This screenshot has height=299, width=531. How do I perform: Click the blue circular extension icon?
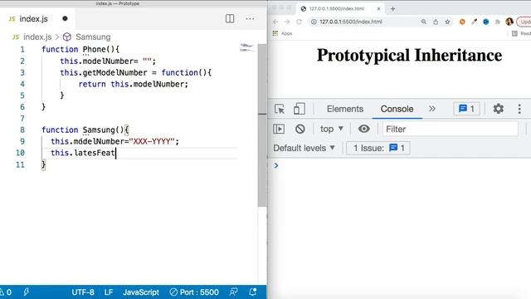coord(486,22)
